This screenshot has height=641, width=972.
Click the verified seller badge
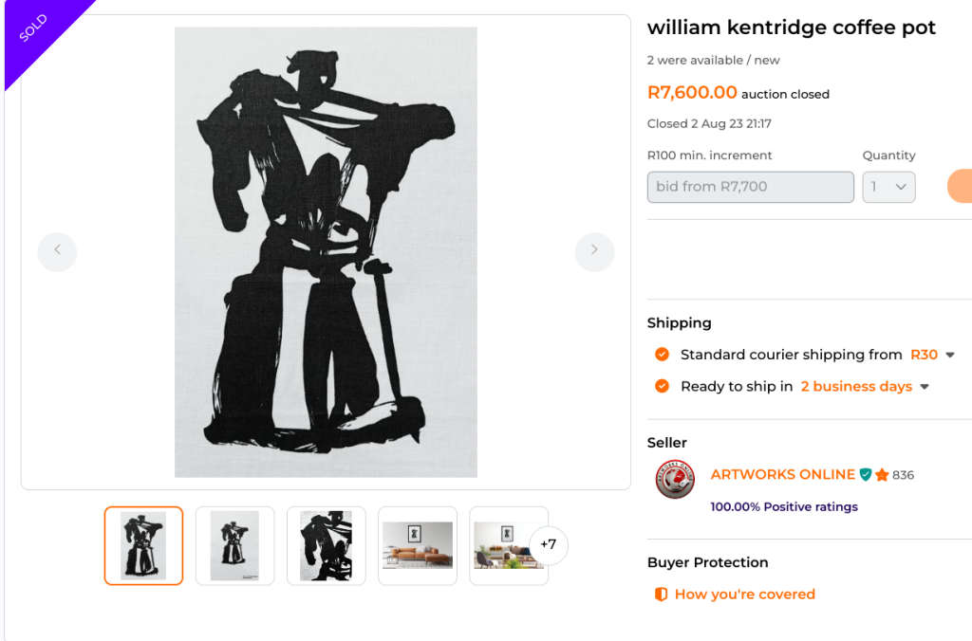click(865, 474)
